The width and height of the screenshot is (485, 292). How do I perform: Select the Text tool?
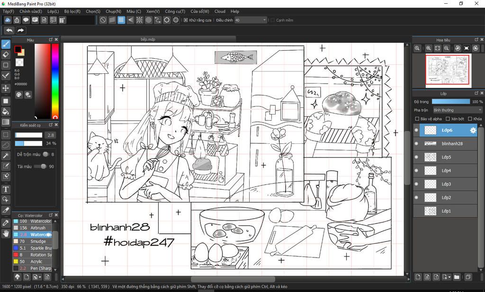click(x=6, y=189)
